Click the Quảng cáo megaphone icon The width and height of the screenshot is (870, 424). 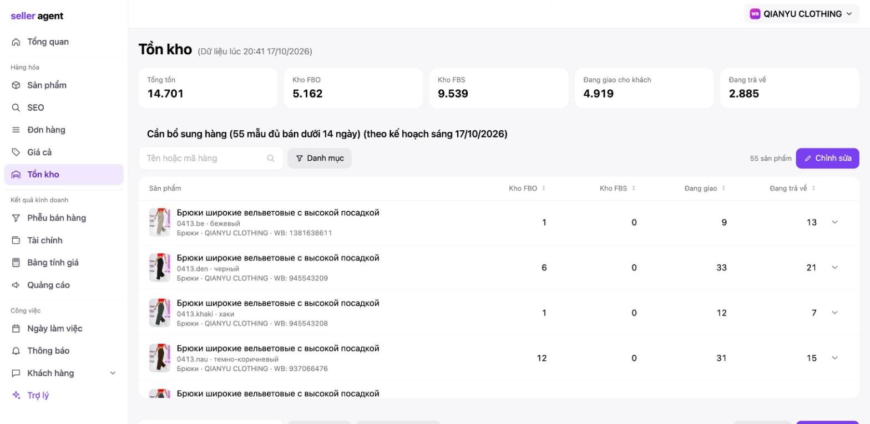coord(16,285)
